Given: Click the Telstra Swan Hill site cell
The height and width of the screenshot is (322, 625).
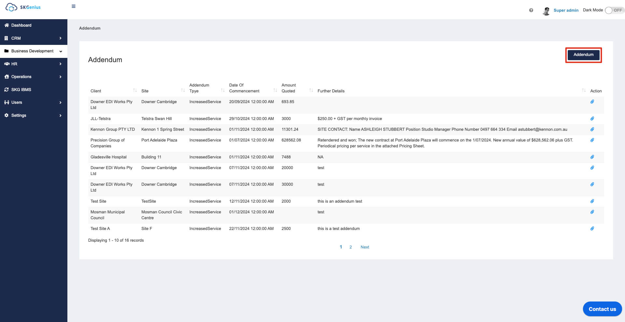Looking at the screenshot, I should 157,119.
